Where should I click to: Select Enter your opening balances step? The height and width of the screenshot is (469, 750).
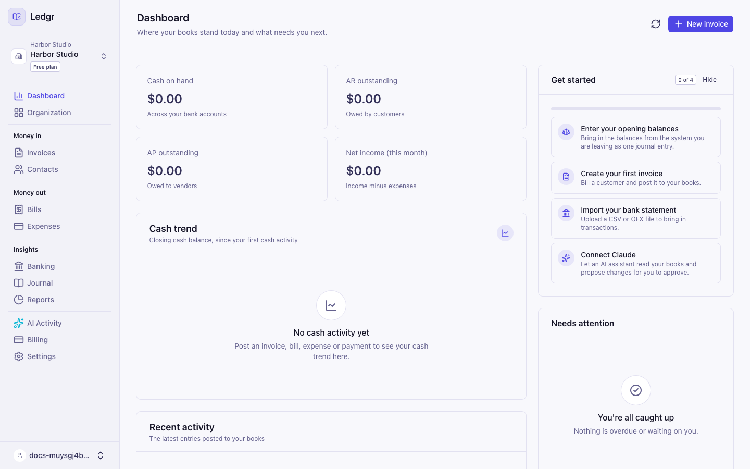(x=636, y=137)
